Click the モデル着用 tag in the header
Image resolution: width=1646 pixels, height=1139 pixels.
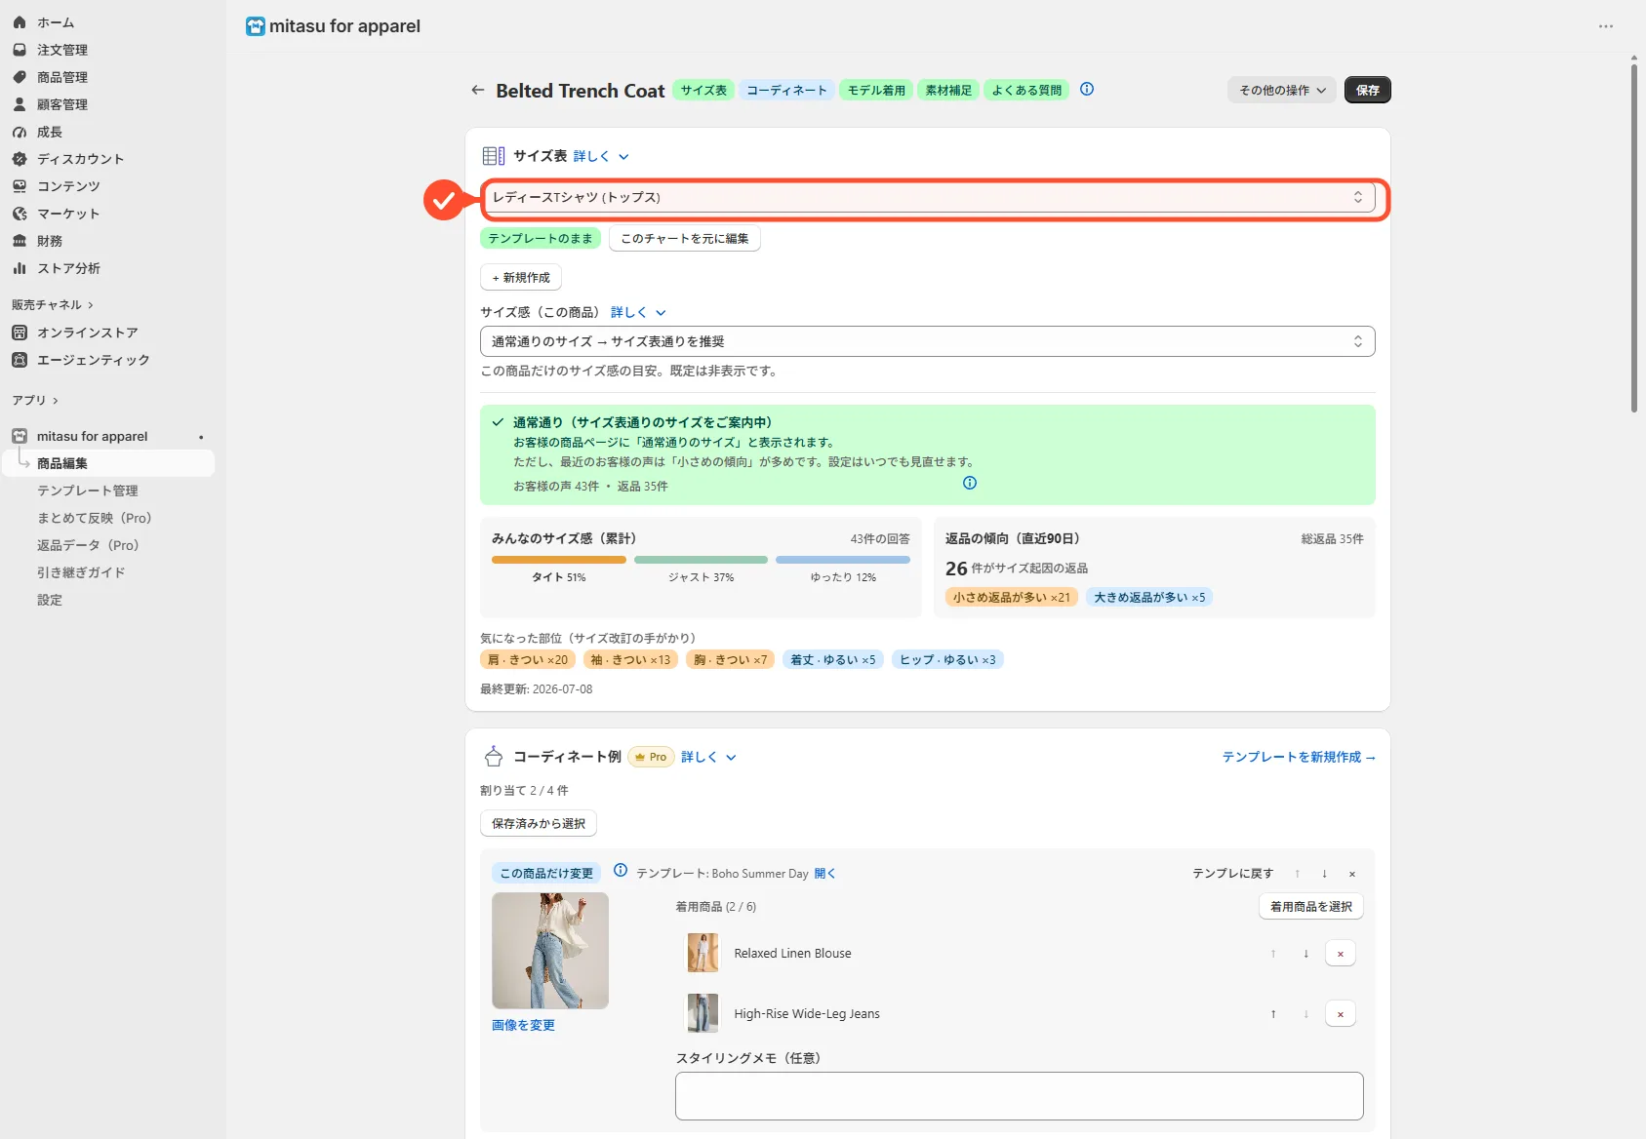pyautogui.click(x=876, y=90)
